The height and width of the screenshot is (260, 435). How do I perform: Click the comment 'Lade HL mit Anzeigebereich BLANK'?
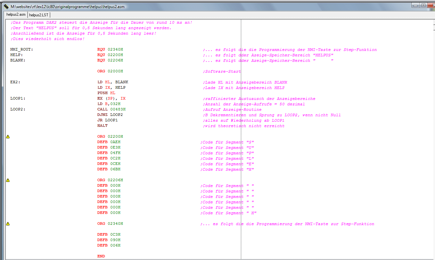tap(245, 82)
